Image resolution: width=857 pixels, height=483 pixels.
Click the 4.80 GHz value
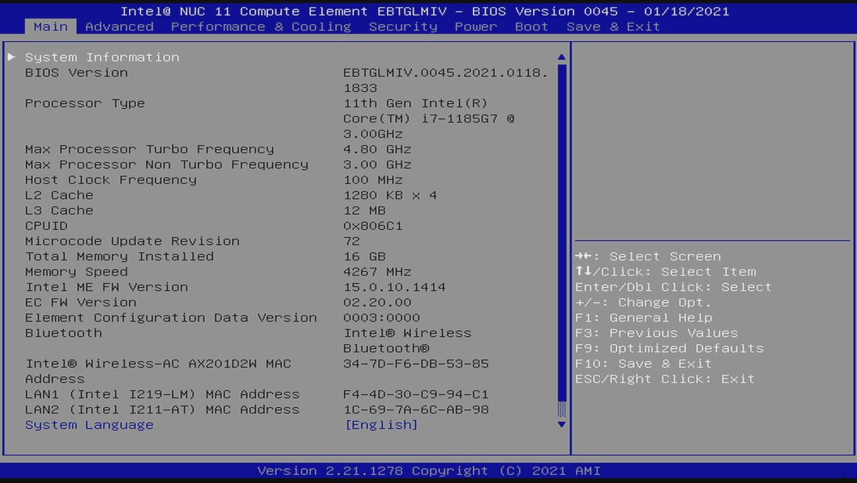(377, 149)
